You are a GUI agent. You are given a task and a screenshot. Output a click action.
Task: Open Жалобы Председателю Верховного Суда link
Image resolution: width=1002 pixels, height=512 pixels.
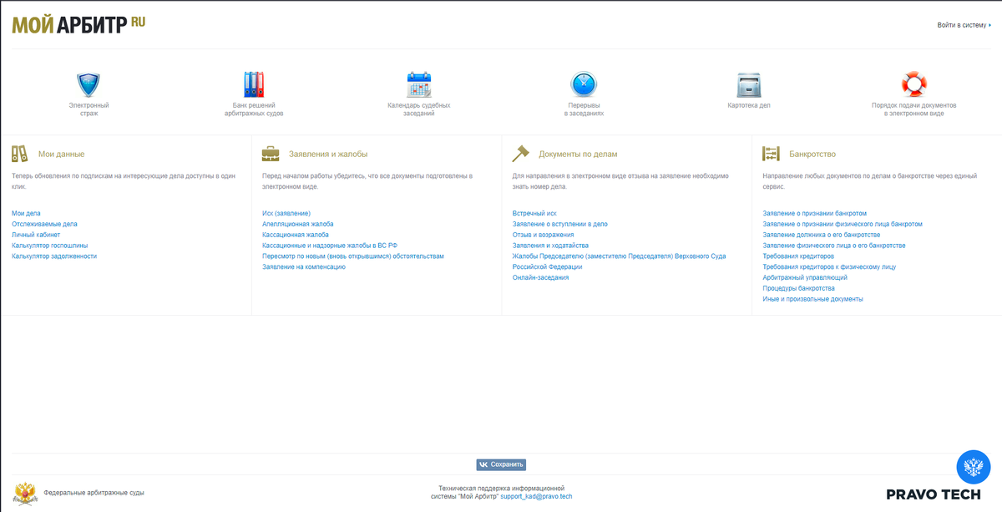point(619,261)
